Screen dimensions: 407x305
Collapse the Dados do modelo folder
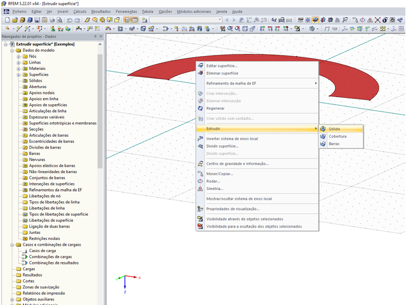(x=12, y=51)
